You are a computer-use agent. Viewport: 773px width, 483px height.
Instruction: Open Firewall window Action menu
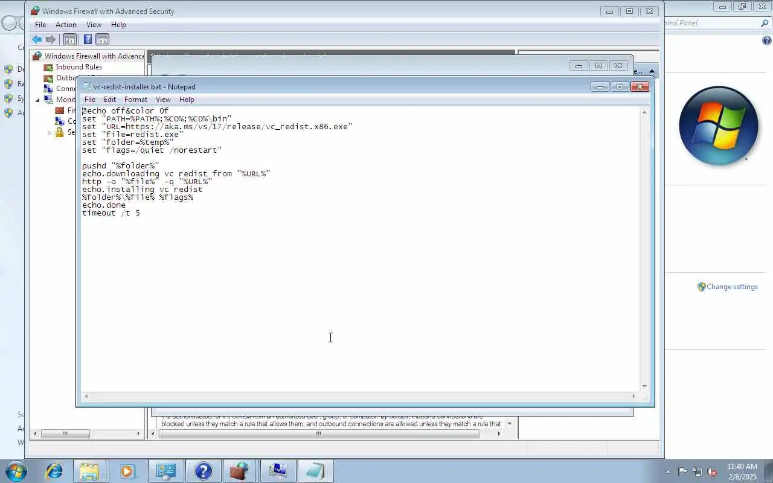click(66, 25)
